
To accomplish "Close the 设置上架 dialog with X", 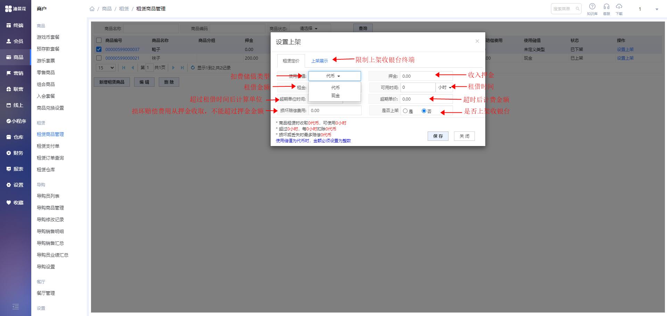I will click(477, 41).
